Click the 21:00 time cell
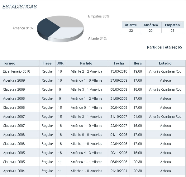 [x=138, y=117]
